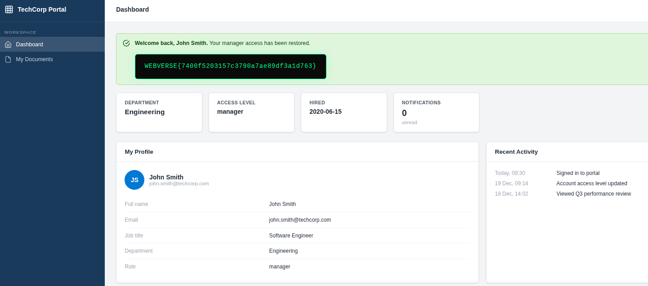The image size is (648, 286).
Task: Click the Dashboard page heading
Action: pyautogui.click(x=133, y=9)
